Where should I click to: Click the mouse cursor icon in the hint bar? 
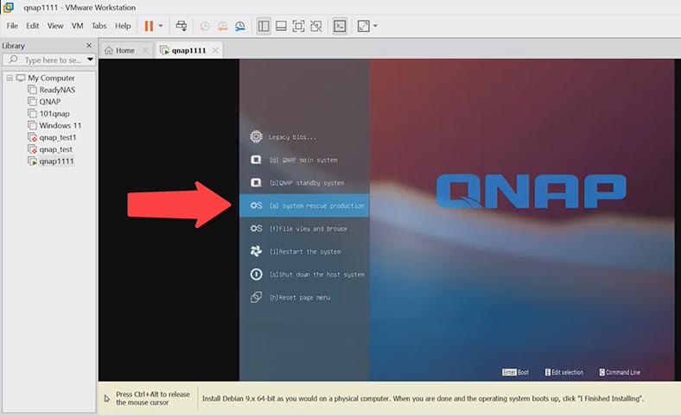[107, 398]
